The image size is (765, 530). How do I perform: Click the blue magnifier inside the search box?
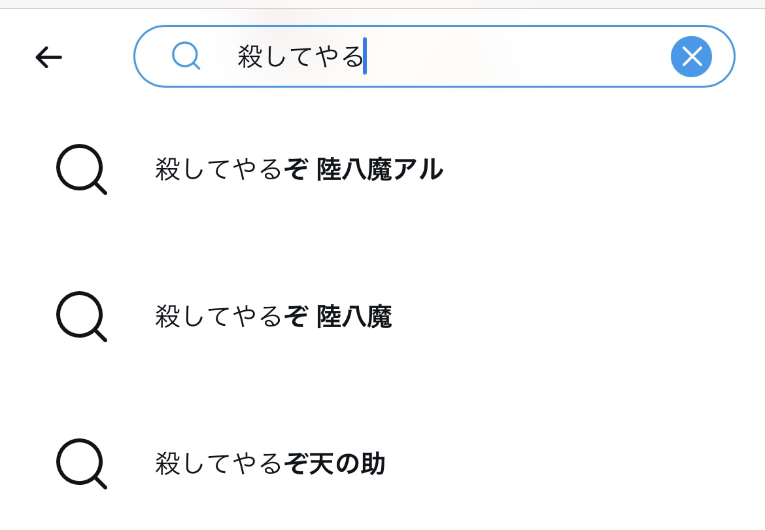point(186,57)
